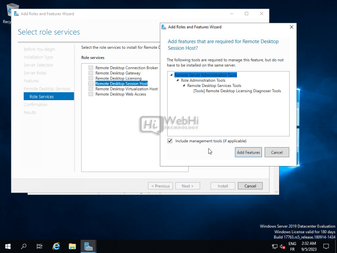Image resolution: width=337 pixels, height=253 pixels.
Task: Open the notification center icon
Action: 326,246
